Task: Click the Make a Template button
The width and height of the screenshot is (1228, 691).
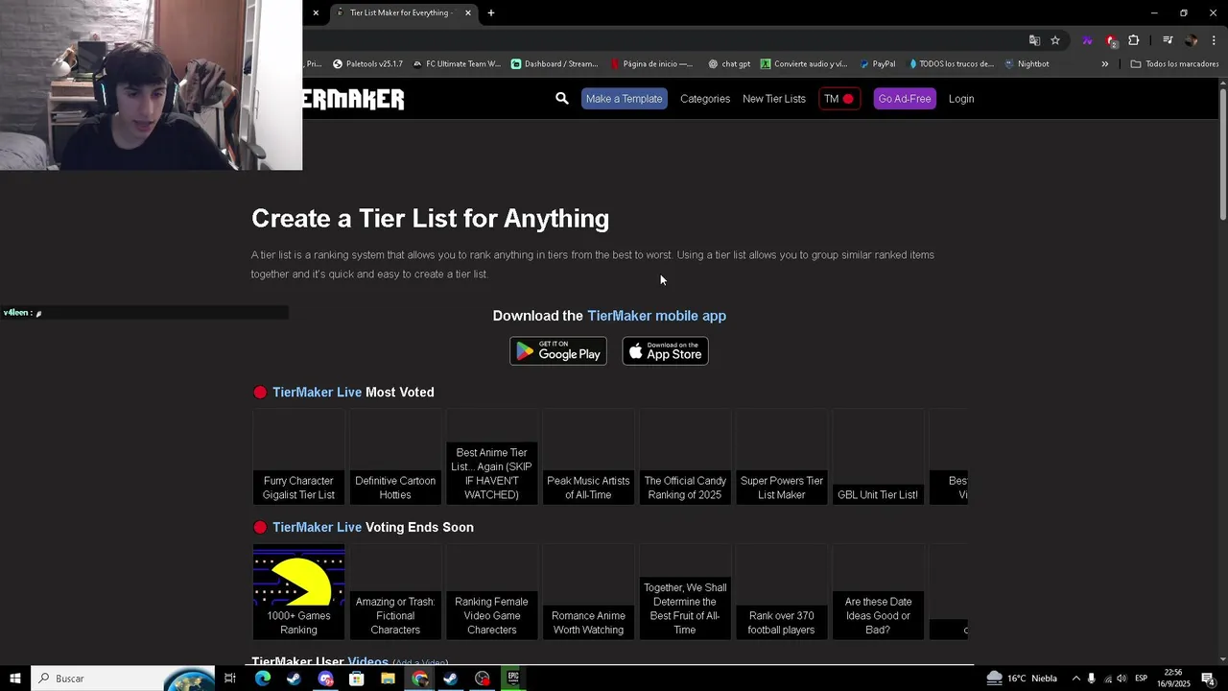Action: (624, 99)
